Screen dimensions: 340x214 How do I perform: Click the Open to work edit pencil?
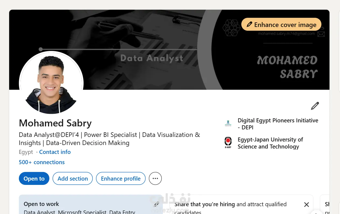tap(156, 204)
